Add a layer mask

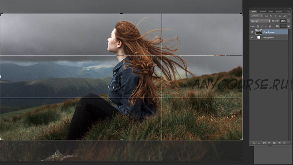coord(264,143)
